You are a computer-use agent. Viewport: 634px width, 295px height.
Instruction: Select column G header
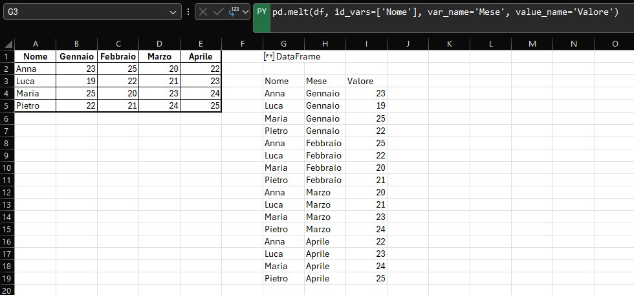[283, 44]
